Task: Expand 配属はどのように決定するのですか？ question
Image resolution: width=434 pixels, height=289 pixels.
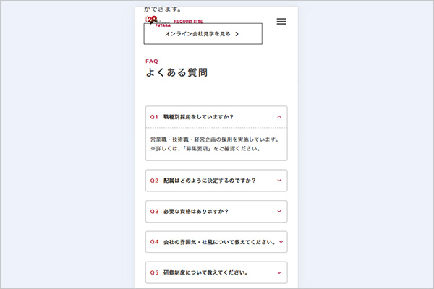Action: tap(215, 181)
